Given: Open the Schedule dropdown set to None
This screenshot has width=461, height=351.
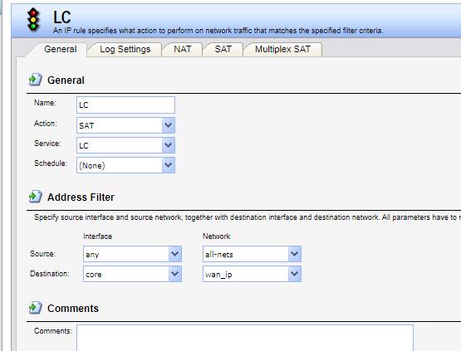Looking at the screenshot, I should pos(125,165).
